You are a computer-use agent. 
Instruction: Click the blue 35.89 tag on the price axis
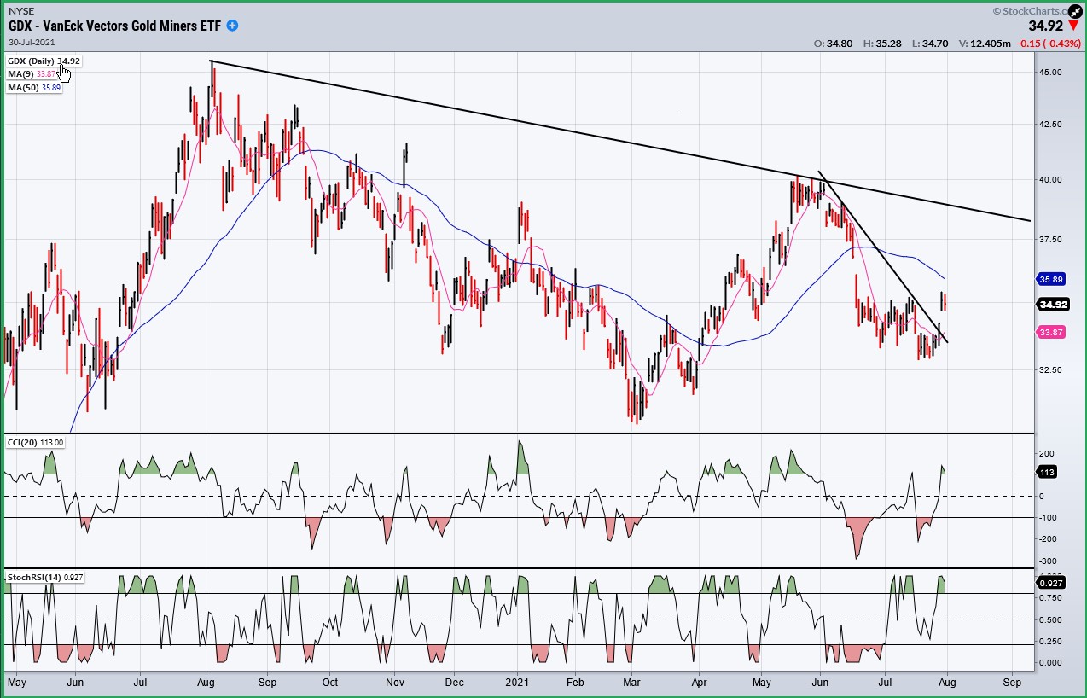coord(1052,279)
